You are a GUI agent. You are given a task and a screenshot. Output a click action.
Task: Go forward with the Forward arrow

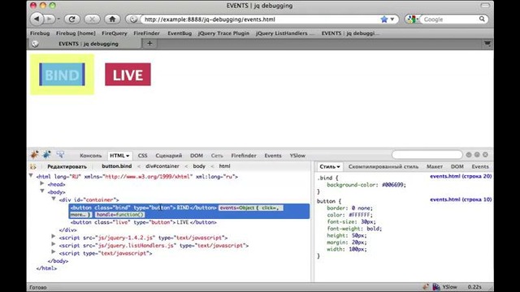pyautogui.click(x=49, y=19)
